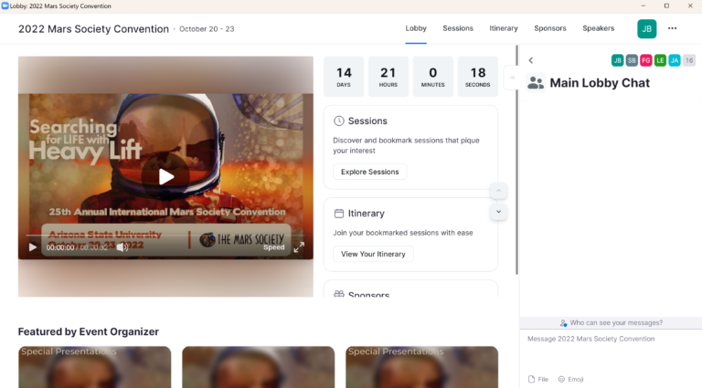Show all 16 additional participants

click(689, 60)
